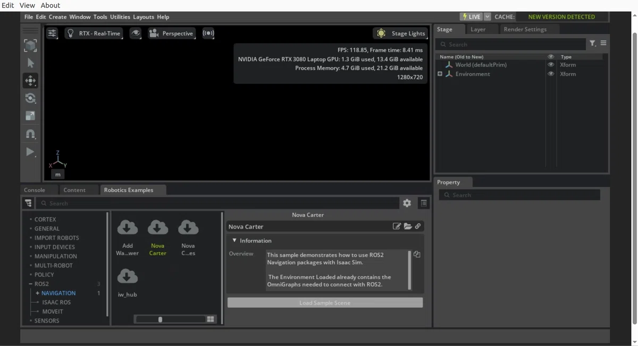Image resolution: width=638 pixels, height=346 pixels.
Task: Select the MOVEIT category
Action: coord(53,311)
